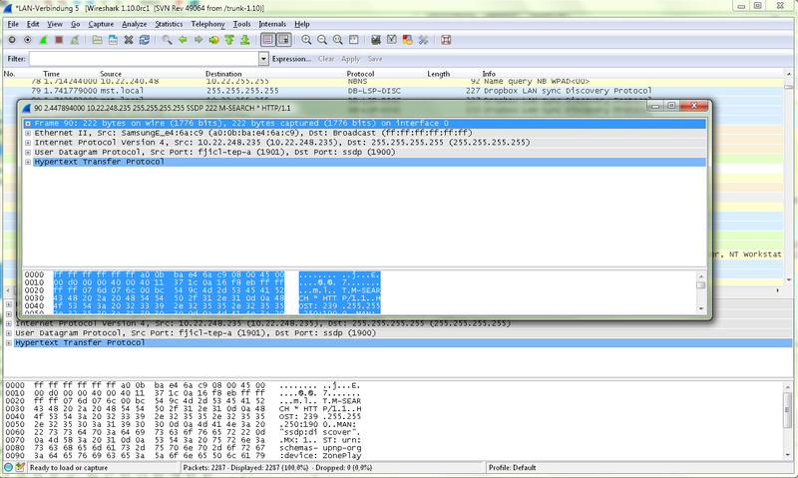Viewport: 798px width, 478px height.
Task: Open capture options toolbar icon
Action: (x=28, y=40)
